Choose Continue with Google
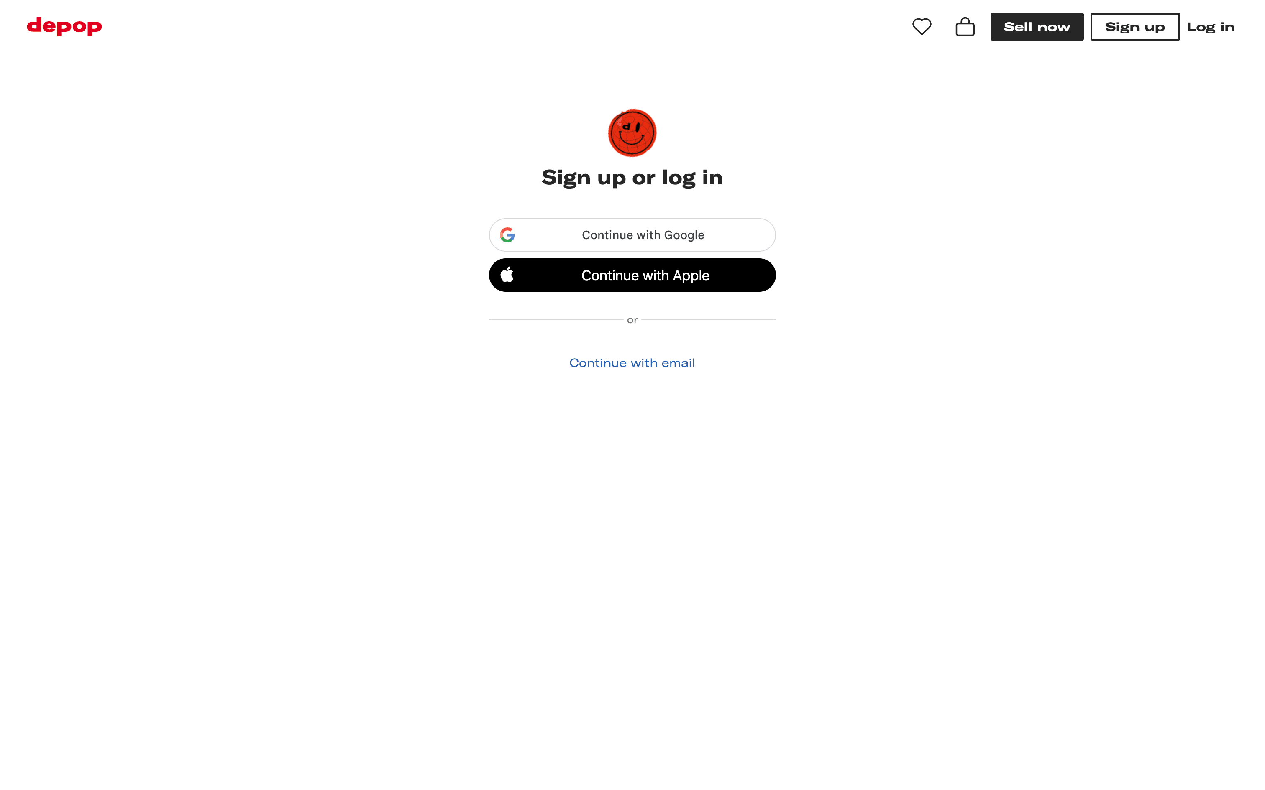Screen dimensions: 1265x790 (632, 235)
